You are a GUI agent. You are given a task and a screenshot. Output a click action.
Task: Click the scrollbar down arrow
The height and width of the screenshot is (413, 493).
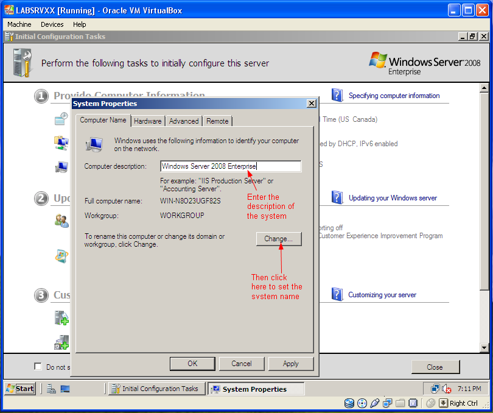tap(484, 348)
